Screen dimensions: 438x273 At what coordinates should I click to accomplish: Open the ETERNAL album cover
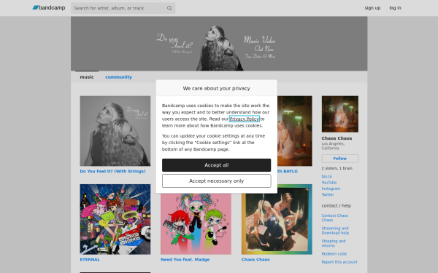pyautogui.click(x=115, y=219)
